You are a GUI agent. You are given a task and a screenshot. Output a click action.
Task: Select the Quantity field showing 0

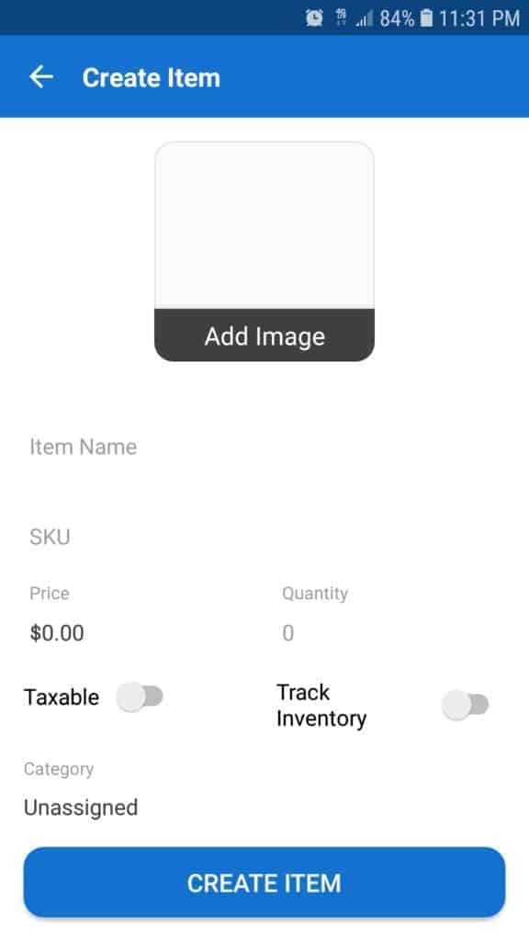click(x=393, y=633)
